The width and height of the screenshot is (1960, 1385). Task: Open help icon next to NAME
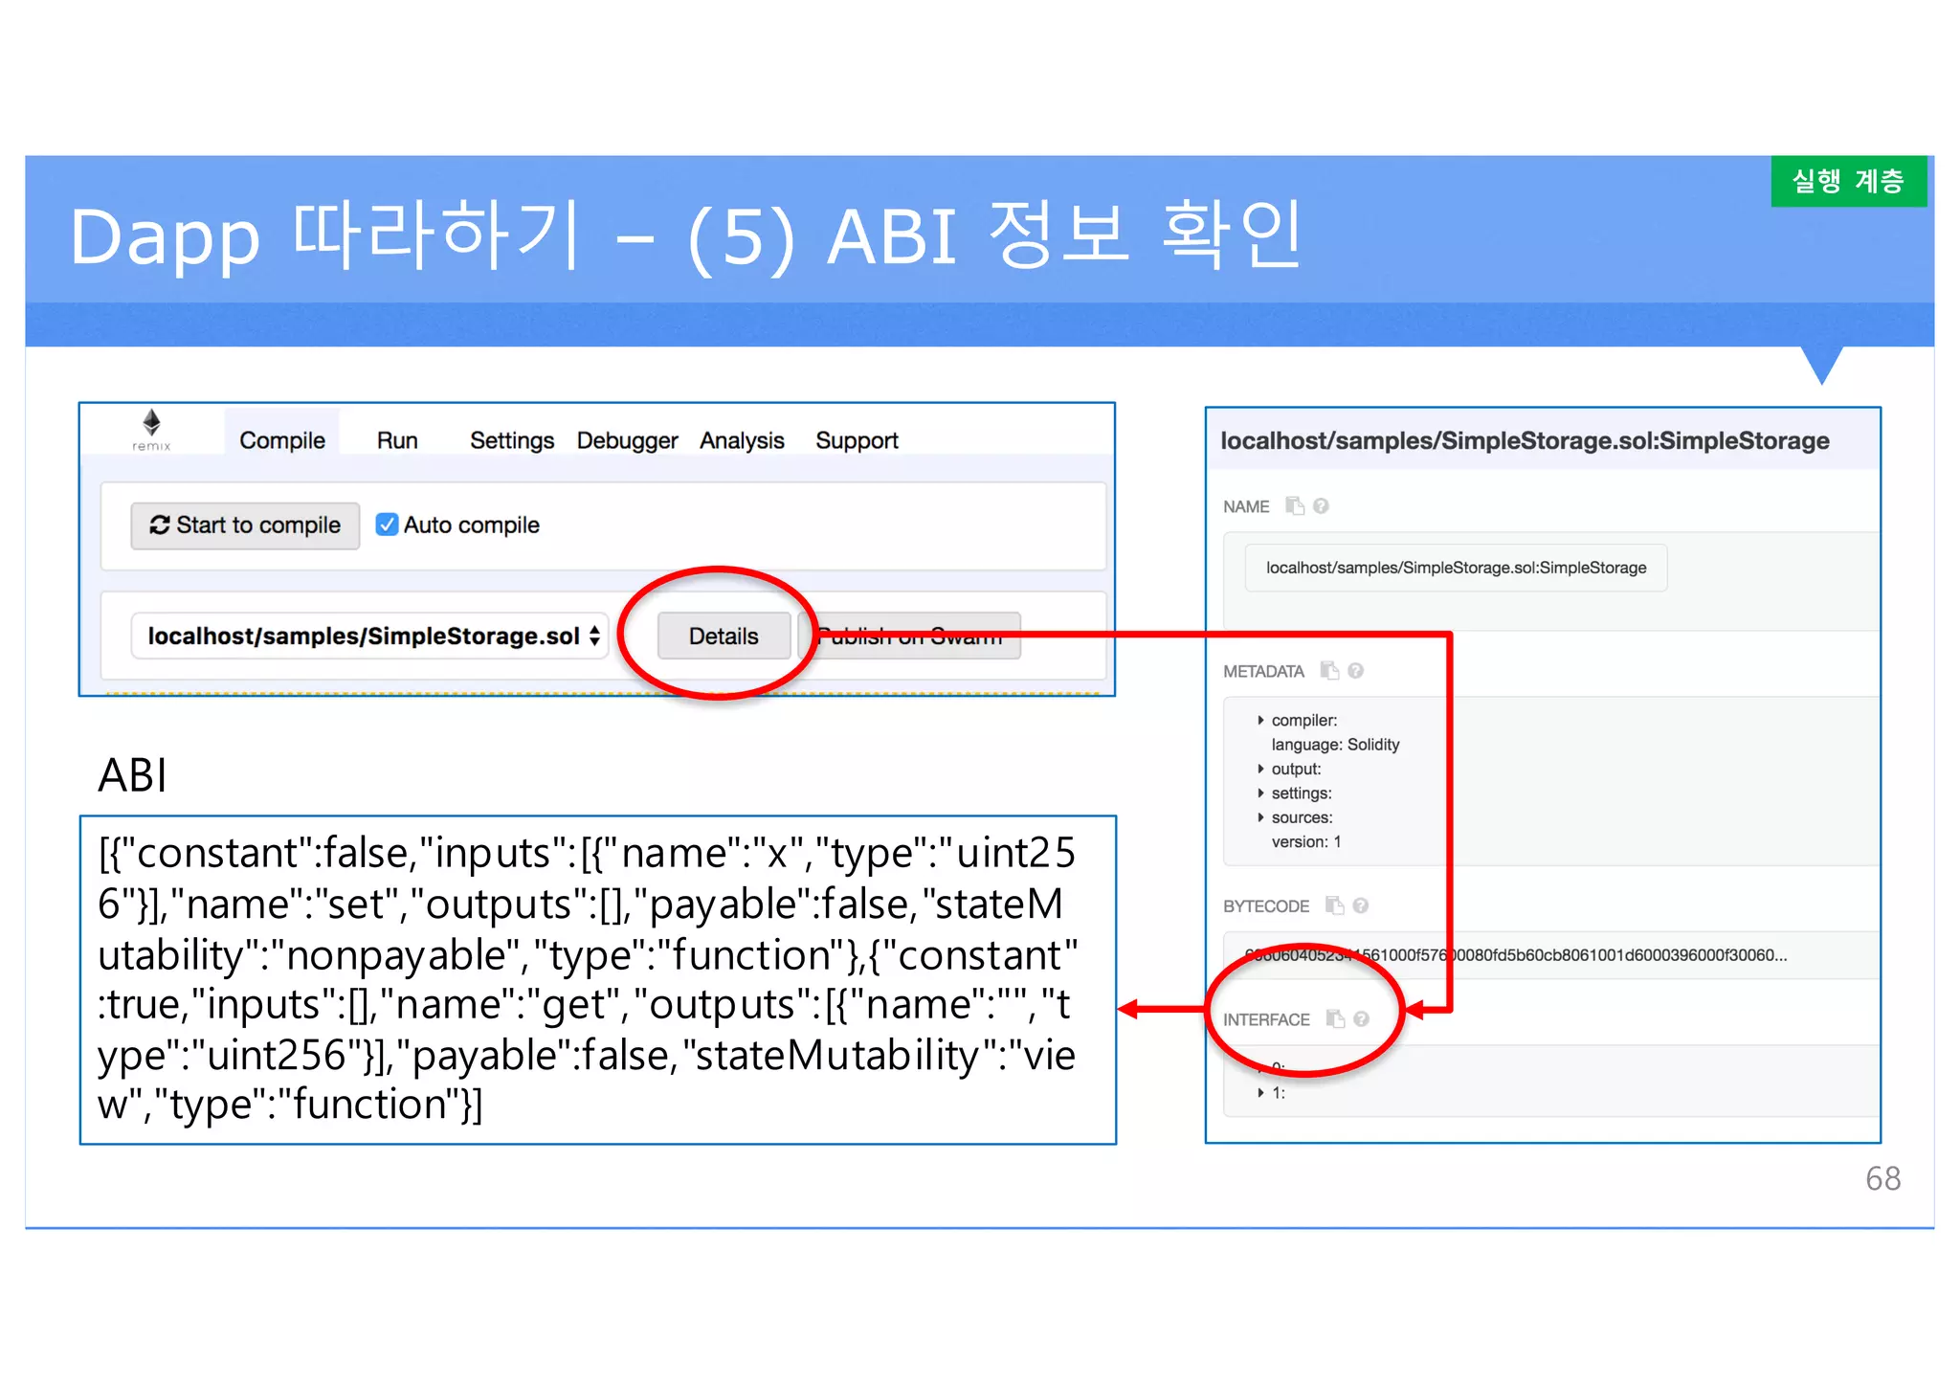tap(1321, 505)
